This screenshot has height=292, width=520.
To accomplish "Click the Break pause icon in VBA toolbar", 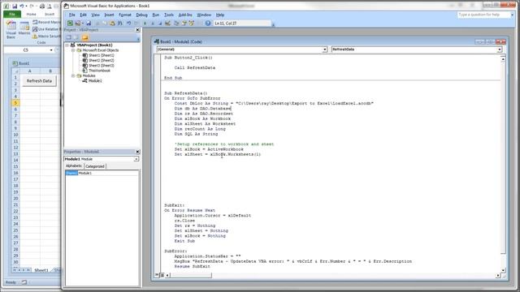I will [x=153, y=24].
